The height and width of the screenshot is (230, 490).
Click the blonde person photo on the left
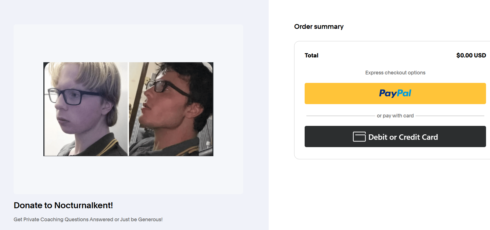click(x=86, y=109)
